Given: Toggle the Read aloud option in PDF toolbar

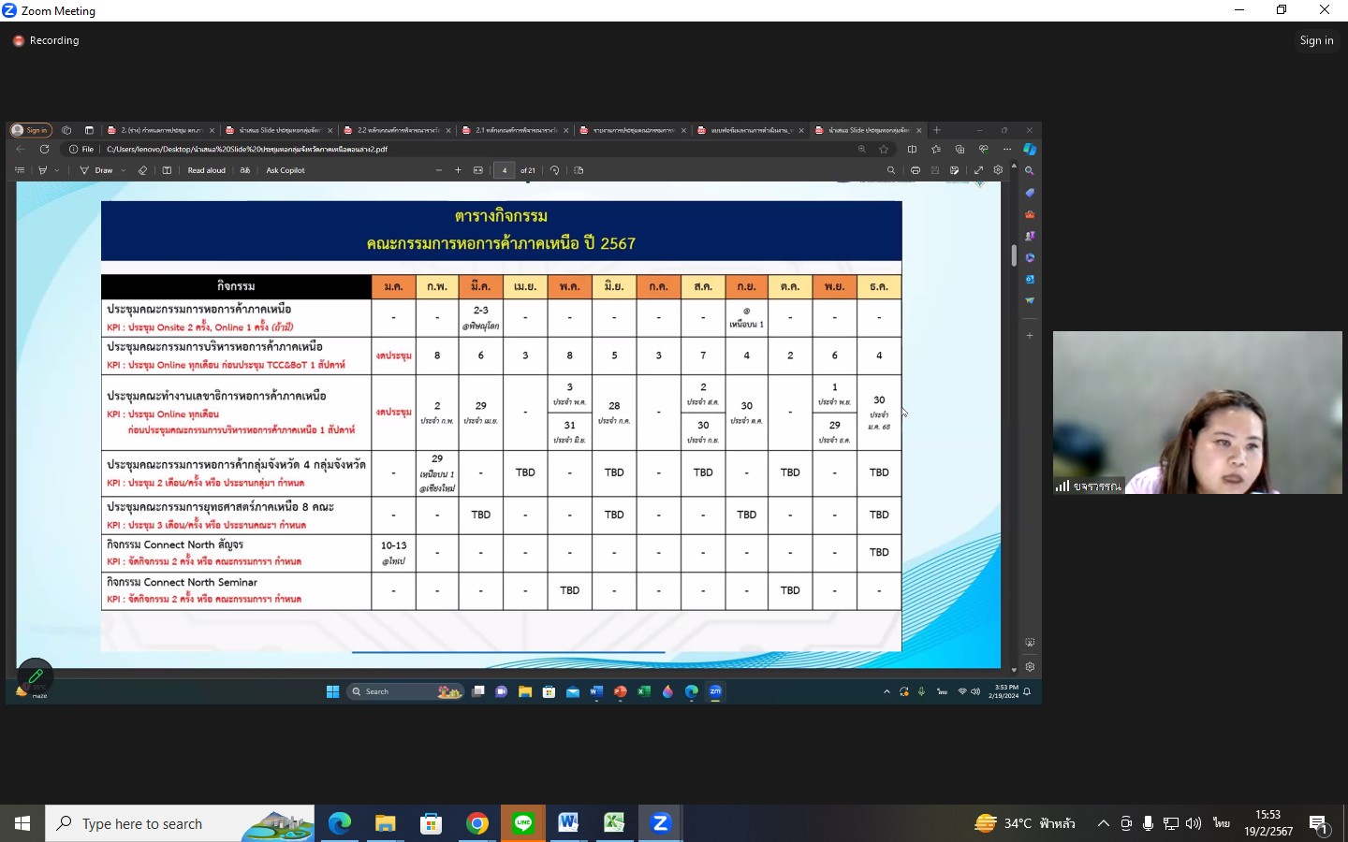Looking at the screenshot, I should pyautogui.click(x=206, y=170).
